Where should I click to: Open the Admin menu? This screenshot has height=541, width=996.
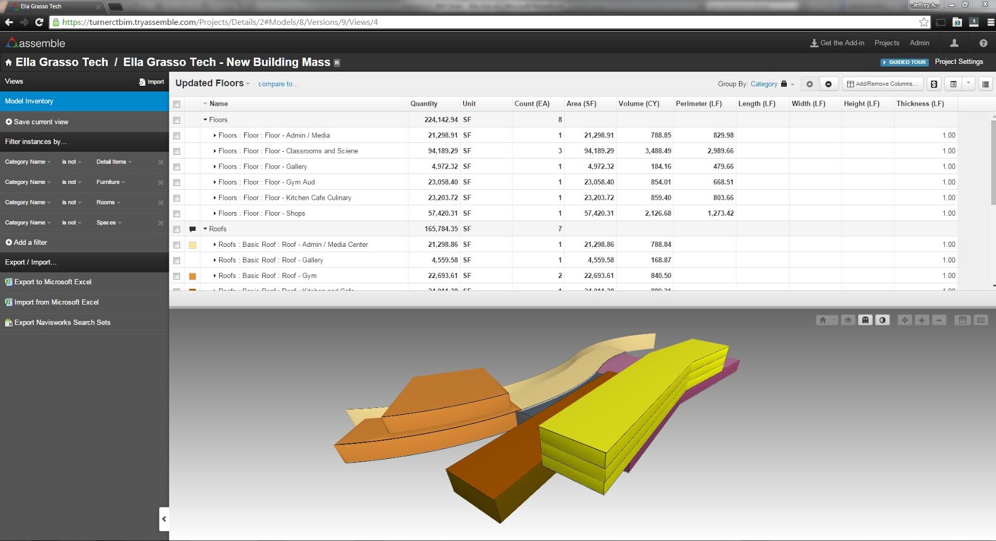point(919,43)
